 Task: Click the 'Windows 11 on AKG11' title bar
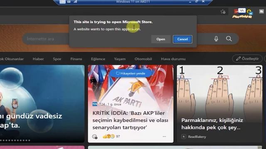pos(133,2)
